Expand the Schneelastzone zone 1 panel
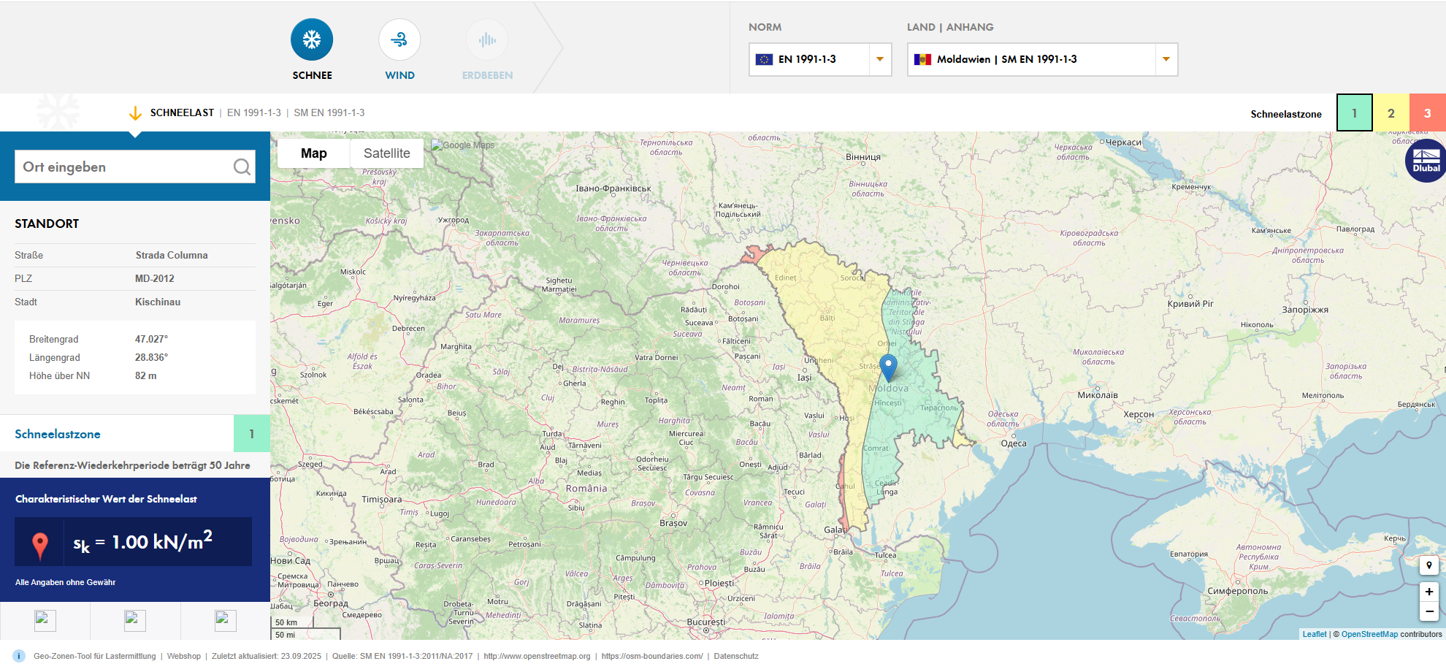This screenshot has height=672, width=1446. pos(251,433)
